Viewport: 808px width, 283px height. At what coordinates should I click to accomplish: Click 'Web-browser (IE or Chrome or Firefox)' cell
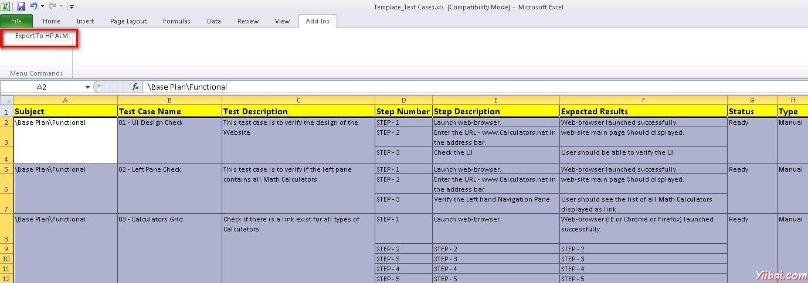(643, 229)
